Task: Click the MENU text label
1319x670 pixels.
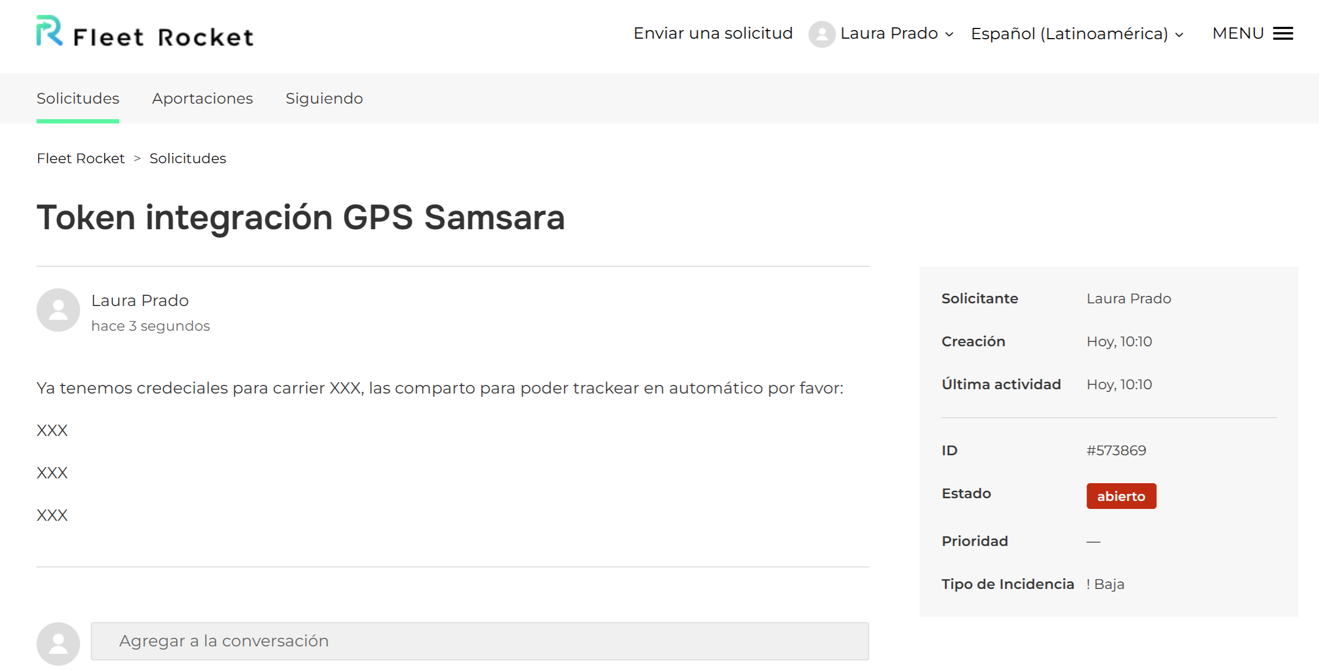Action: click(1238, 33)
